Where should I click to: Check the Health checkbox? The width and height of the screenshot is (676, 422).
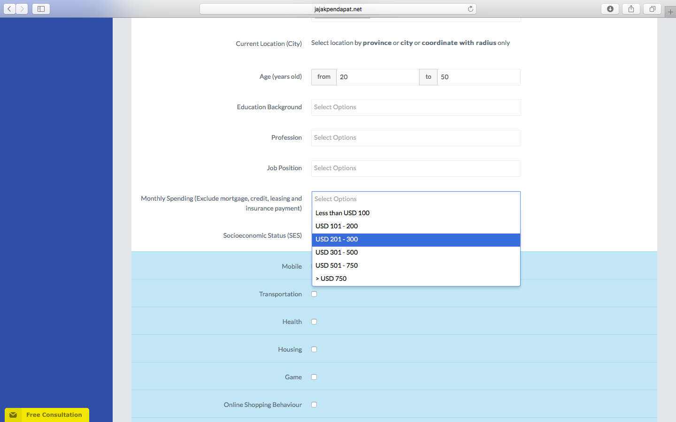pos(314,322)
